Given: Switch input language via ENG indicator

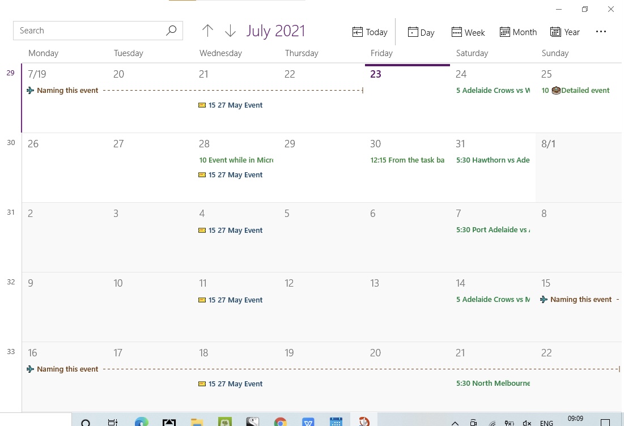Looking at the screenshot, I should 546,421.
